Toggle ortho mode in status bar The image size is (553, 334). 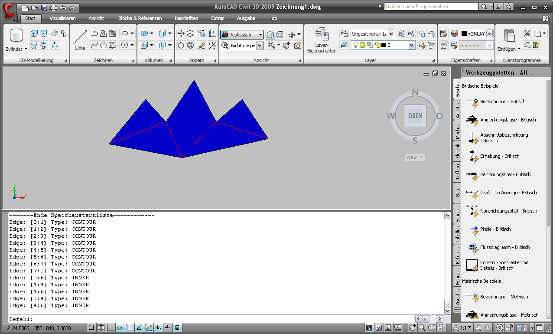pos(111,327)
